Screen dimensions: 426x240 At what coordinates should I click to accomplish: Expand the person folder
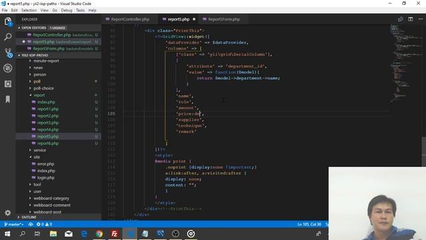point(40,74)
